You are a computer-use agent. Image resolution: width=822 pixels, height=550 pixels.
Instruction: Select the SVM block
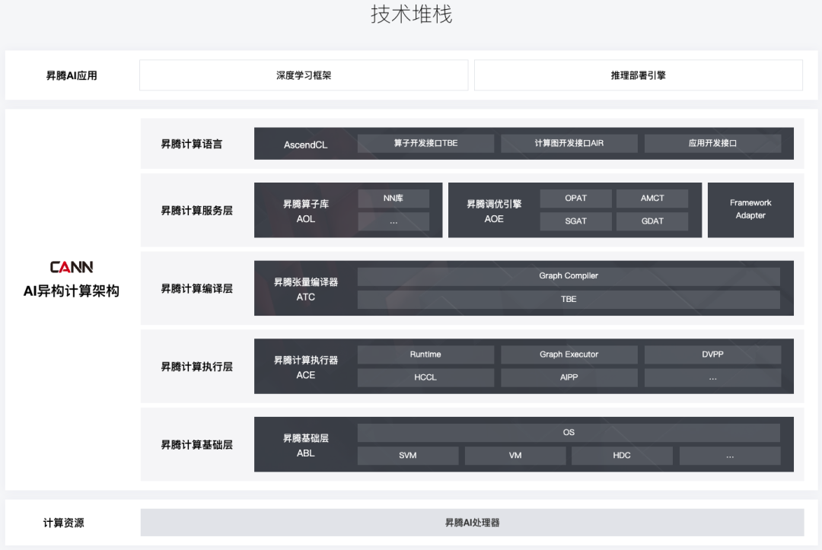(x=408, y=456)
